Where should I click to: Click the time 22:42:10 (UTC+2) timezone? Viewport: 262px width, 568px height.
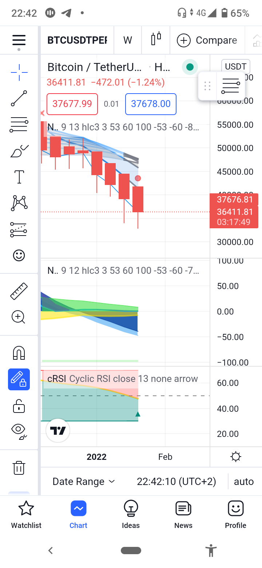pyautogui.click(x=176, y=481)
